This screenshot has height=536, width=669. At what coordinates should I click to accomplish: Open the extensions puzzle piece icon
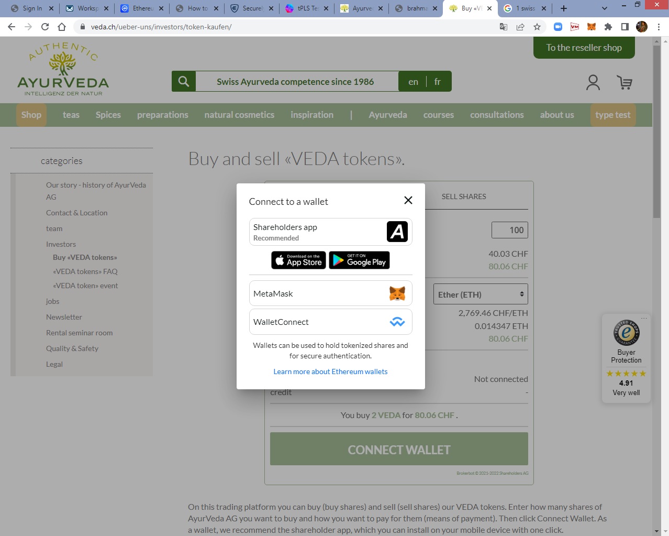tap(608, 27)
